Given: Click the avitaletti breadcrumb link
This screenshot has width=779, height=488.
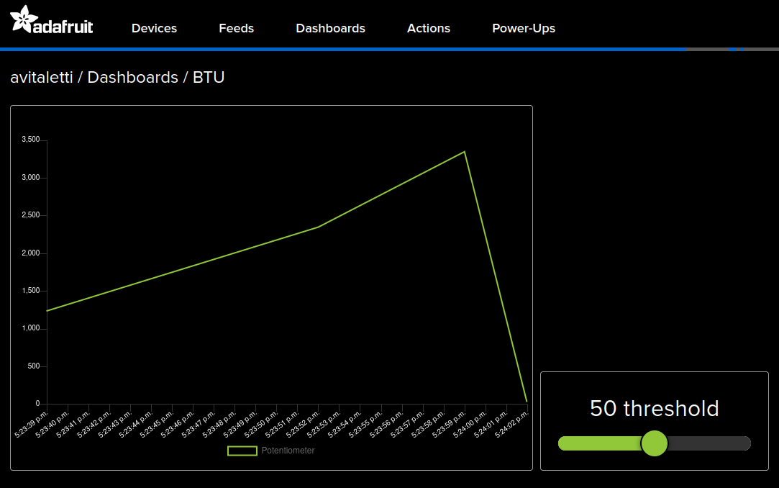Looking at the screenshot, I should point(42,77).
